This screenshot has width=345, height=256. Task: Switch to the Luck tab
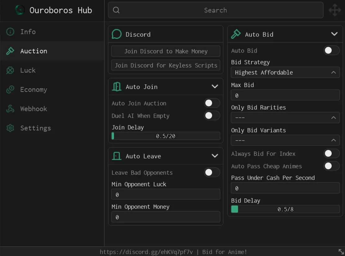[x=52, y=70]
